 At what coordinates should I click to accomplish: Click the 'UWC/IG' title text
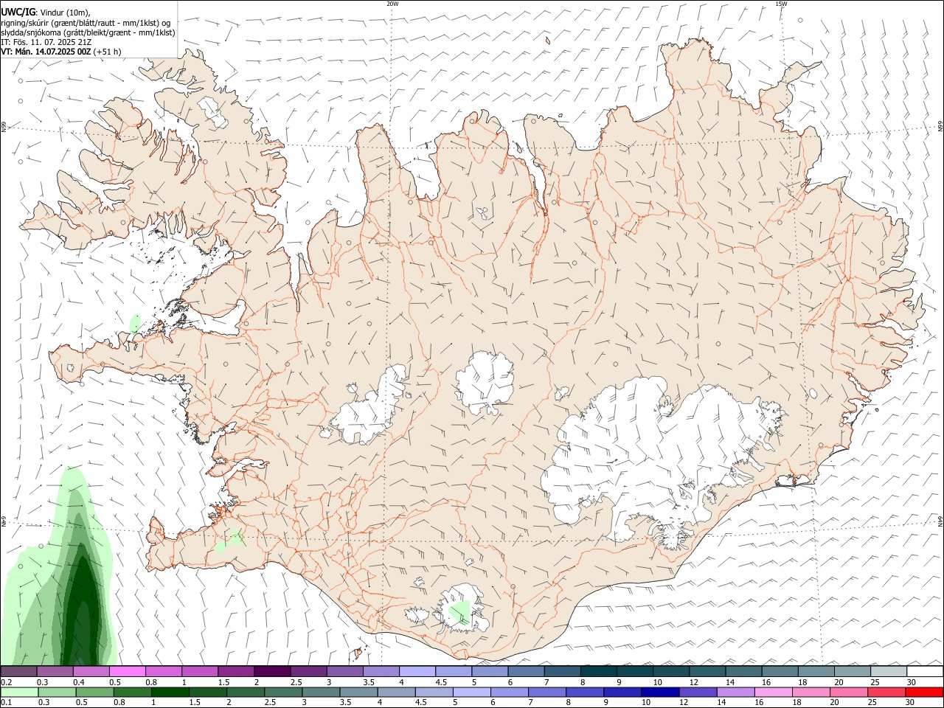pos(17,12)
